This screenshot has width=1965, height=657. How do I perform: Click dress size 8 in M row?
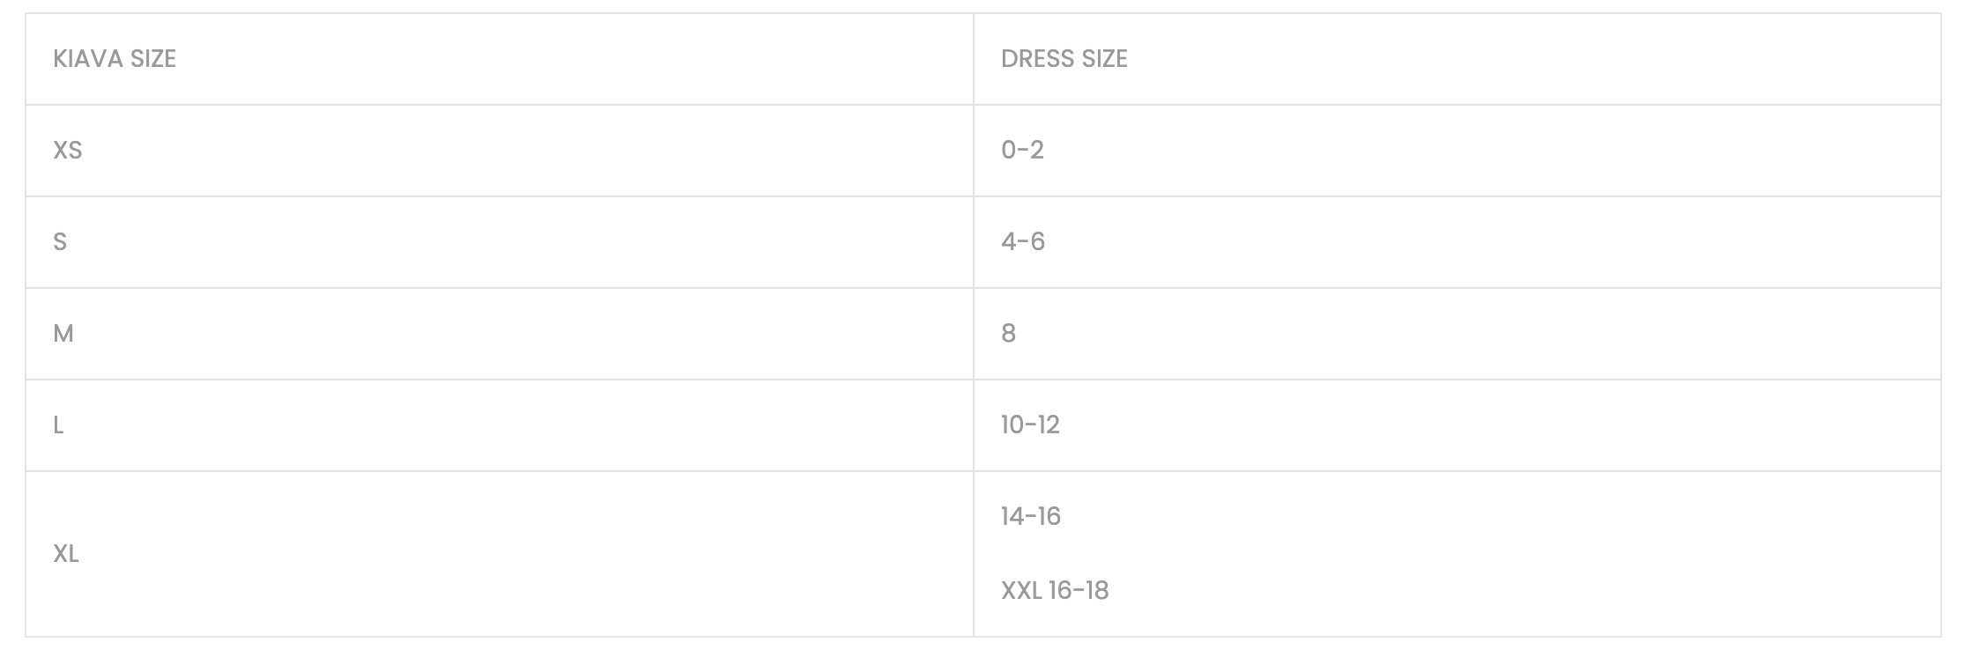(x=1009, y=334)
